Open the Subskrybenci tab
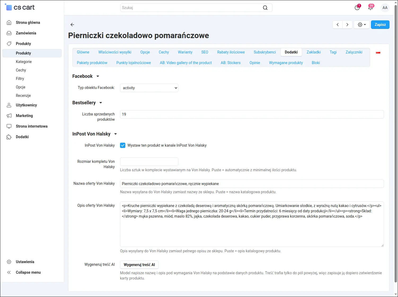This screenshot has width=398, height=297. pos(265,52)
